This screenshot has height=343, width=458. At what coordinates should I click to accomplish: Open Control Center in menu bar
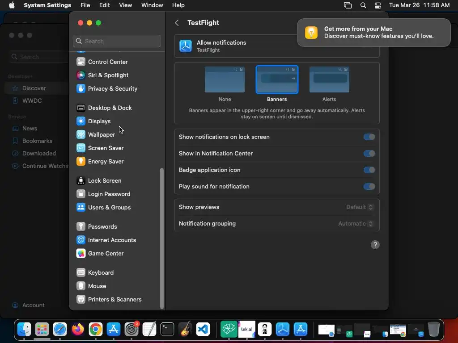click(x=378, y=5)
